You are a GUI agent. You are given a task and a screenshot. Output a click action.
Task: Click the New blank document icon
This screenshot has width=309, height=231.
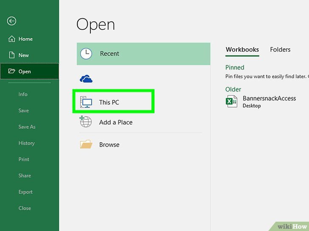tap(12, 55)
